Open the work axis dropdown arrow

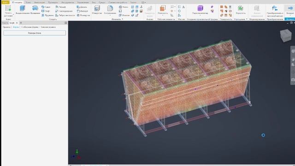tap(175, 7)
